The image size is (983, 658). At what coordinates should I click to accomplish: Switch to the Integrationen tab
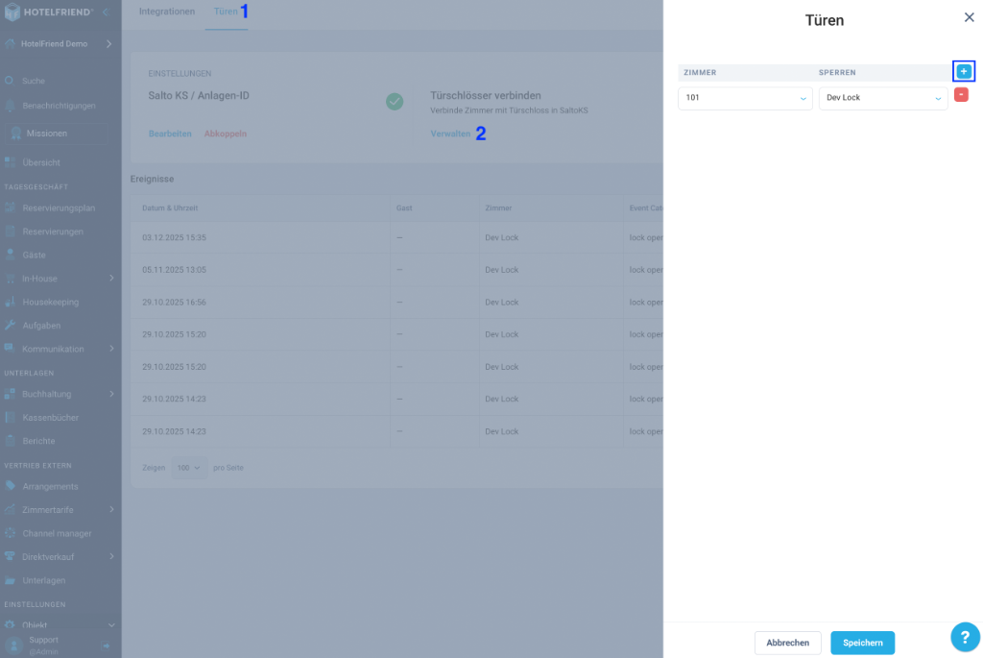167,12
